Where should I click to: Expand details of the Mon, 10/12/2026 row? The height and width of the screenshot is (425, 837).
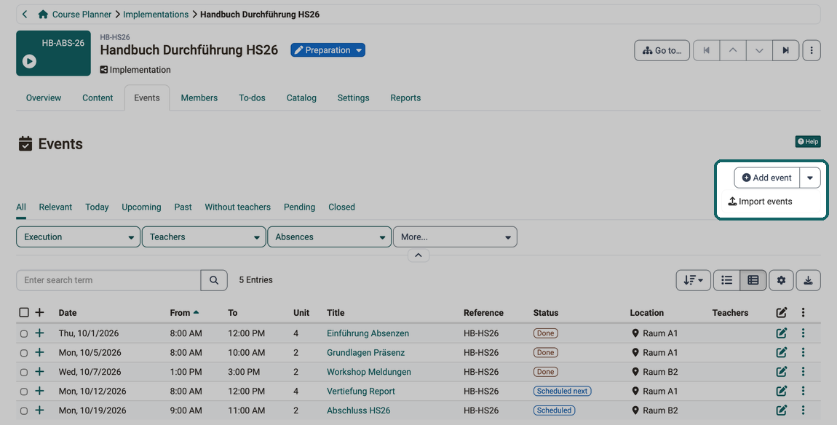pyautogui.click(x=39, y=391)
